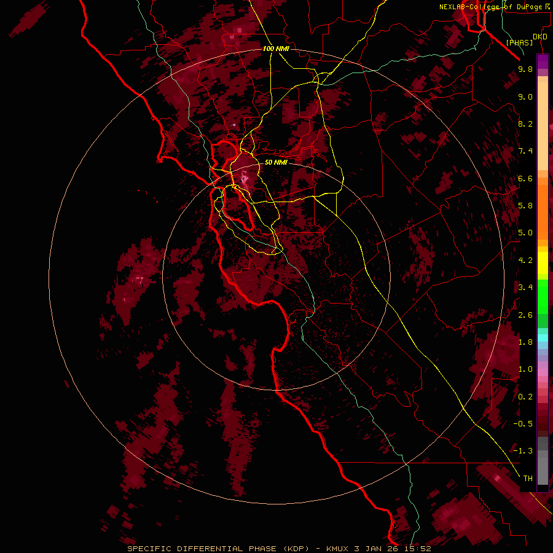This screenshot has height=553, width=553.
Task: Click the NEXLAB-College of DuPage label
Action: click(490, 7)
